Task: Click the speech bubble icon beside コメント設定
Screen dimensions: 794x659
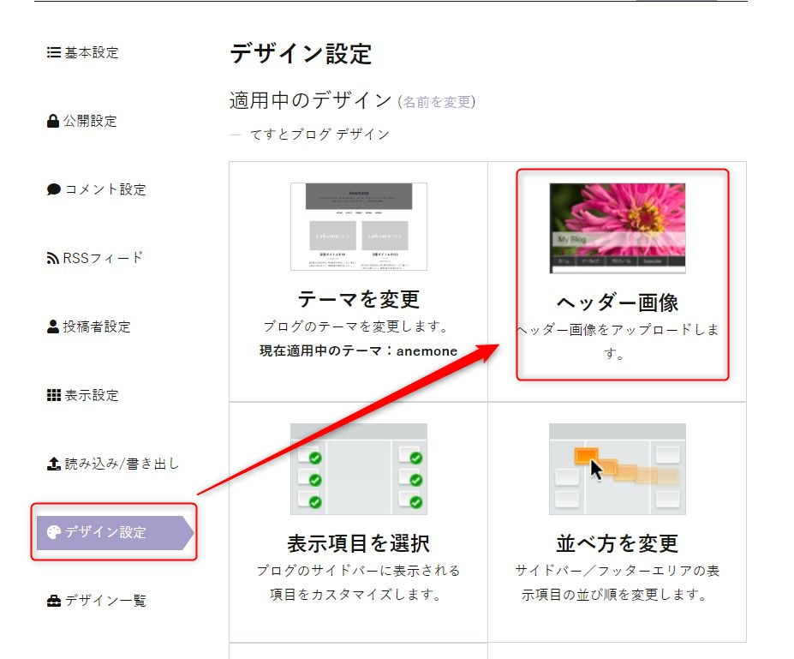Action: click(54, 189)
